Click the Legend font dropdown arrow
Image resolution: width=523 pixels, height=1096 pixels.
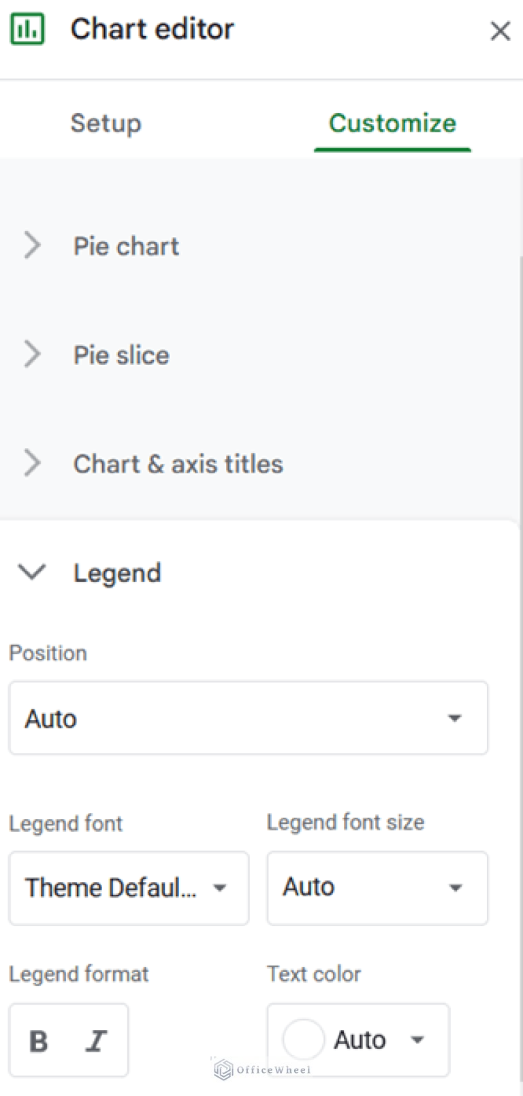(x=220, y=888)
